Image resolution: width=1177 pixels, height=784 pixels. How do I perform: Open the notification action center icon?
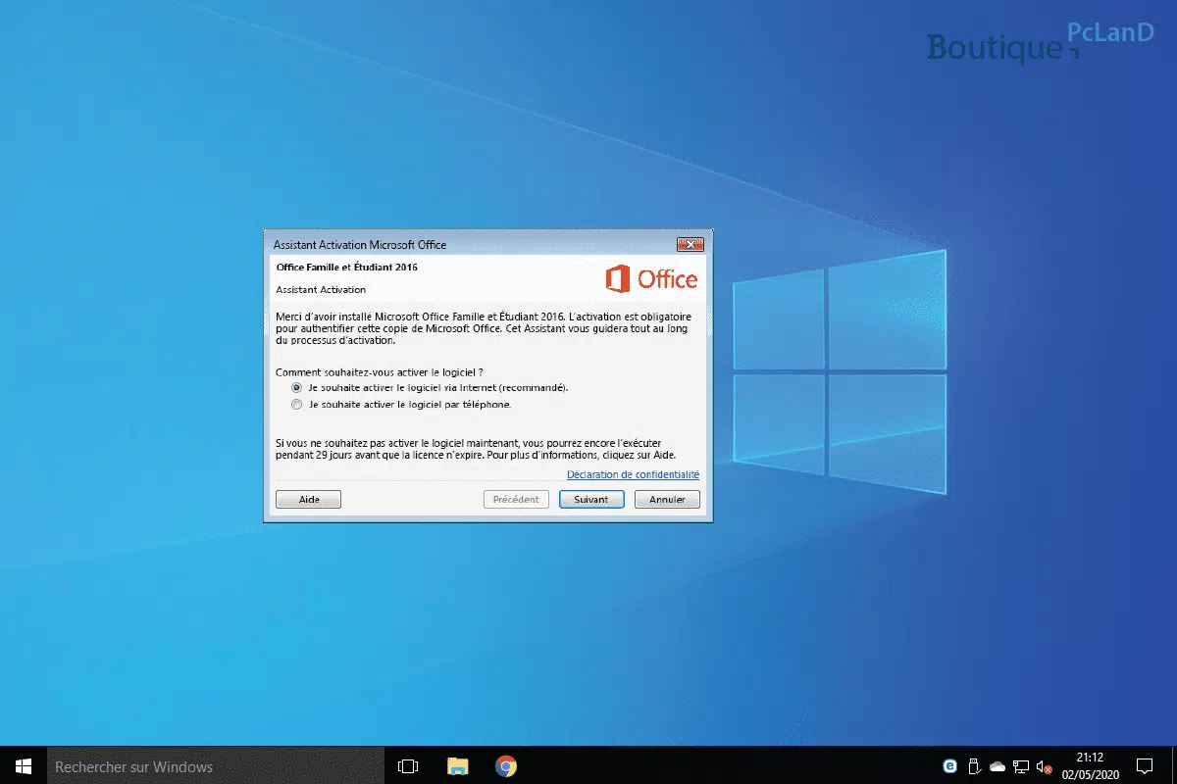(1144, 765)
